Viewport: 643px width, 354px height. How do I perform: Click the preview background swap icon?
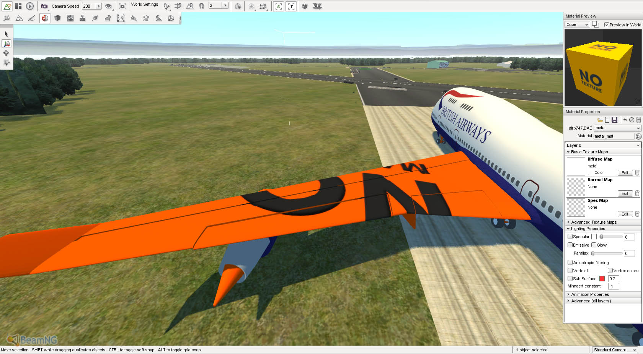[x=596, y=24]
